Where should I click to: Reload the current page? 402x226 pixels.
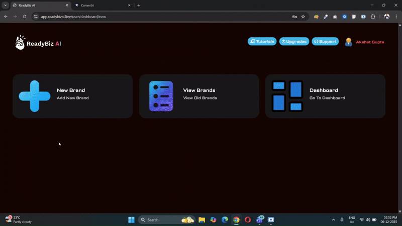click(x=25, y=17)
